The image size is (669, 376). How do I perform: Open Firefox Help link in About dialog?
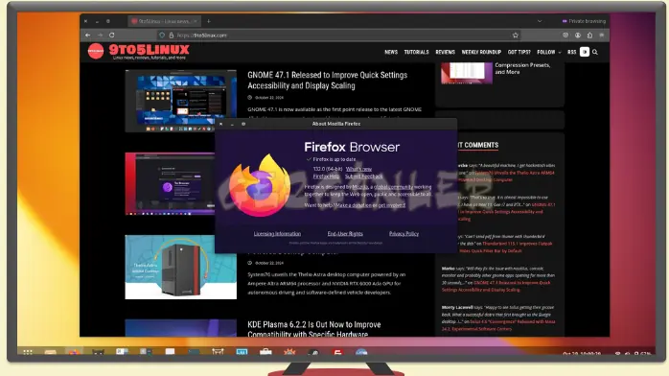326,176
